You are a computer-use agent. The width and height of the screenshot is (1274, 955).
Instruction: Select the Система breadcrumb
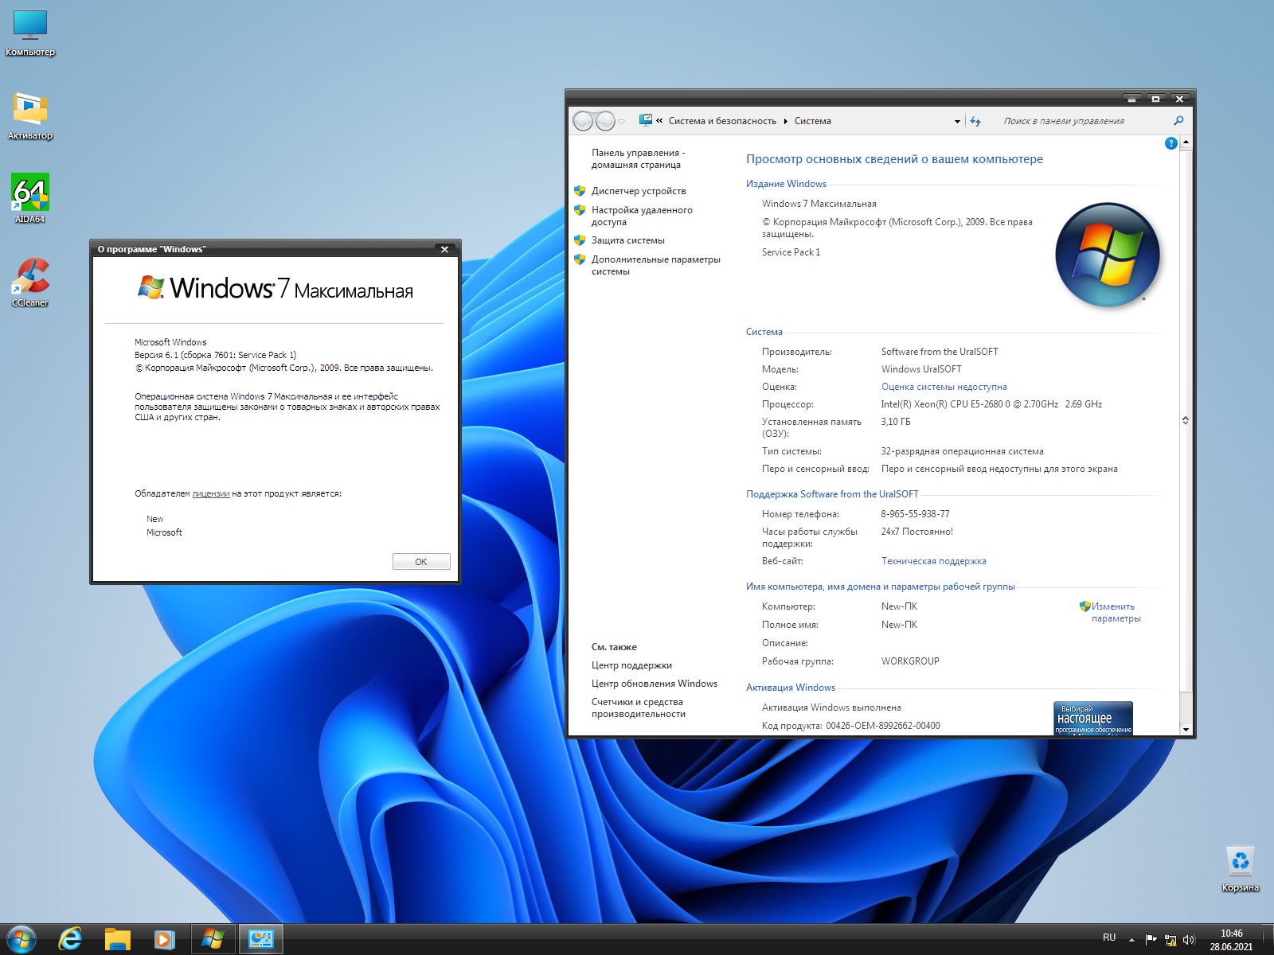(x=812, y=121)
